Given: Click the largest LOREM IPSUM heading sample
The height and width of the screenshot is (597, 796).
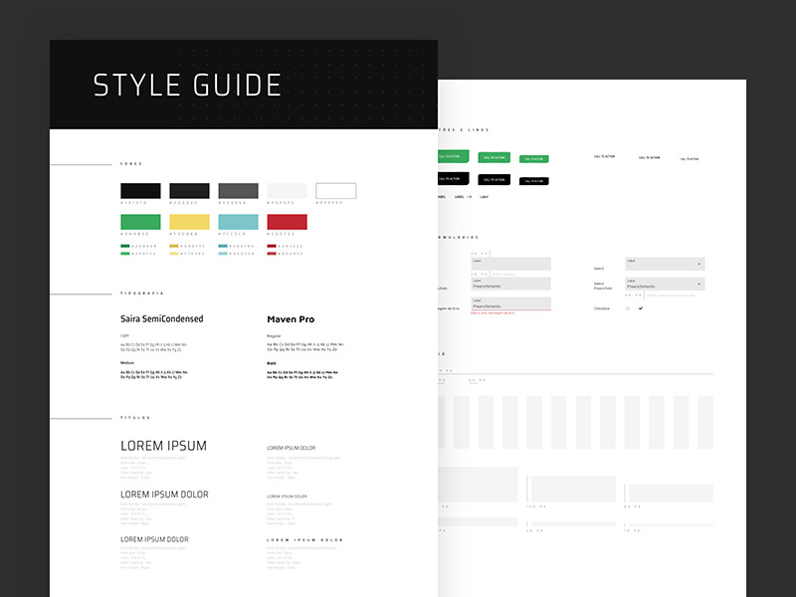Looking at the screenshot, I should click(x=163, y=446).
